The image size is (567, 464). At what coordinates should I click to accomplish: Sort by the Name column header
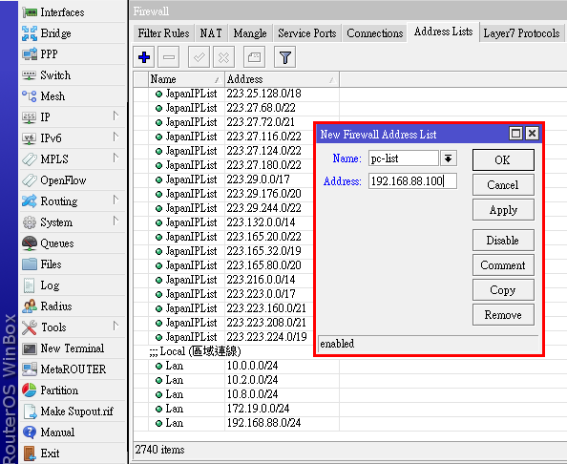[x=186, y=79]
